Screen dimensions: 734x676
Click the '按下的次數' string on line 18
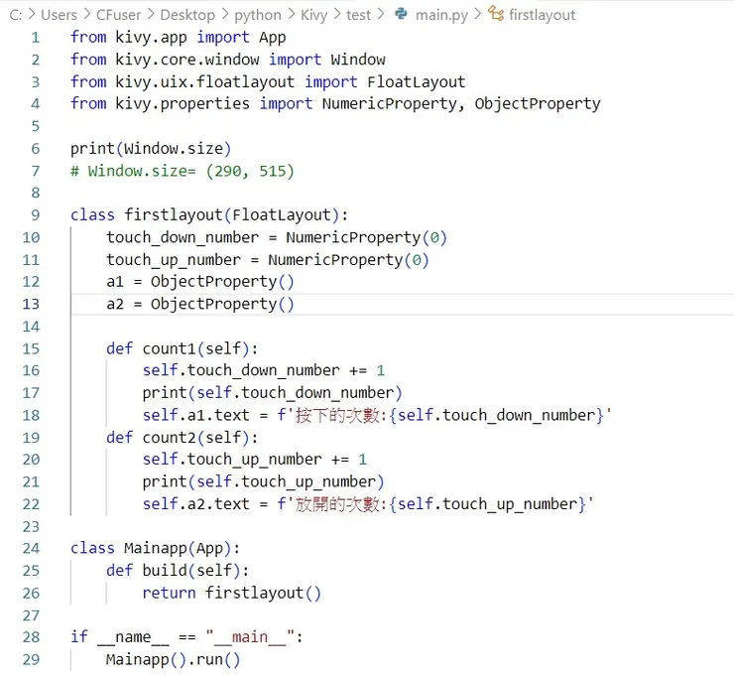[337, 416]
